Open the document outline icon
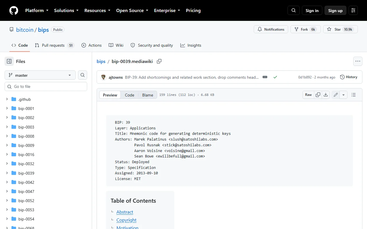The height and width of the screenshot is (229, 367). coord(354,95)
